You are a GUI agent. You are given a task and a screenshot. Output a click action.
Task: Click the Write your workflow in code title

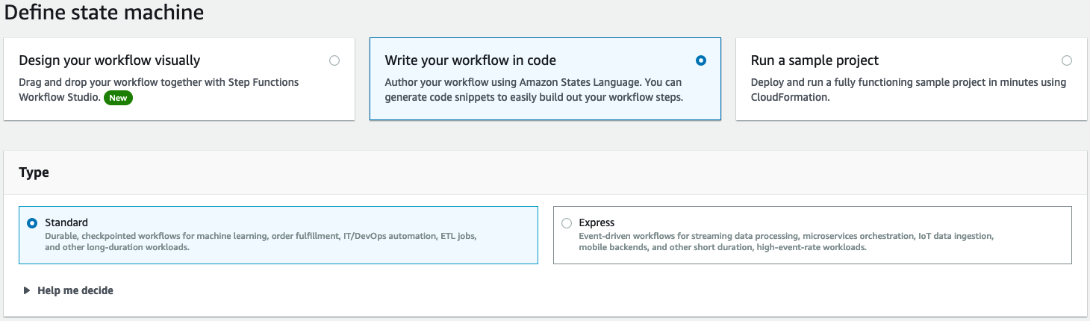(470, 60)
